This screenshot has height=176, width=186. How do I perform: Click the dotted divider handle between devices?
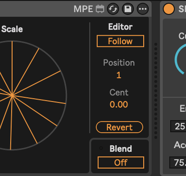point(156,91)
